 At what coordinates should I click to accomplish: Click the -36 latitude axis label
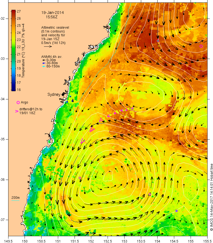tap(2, 180)
